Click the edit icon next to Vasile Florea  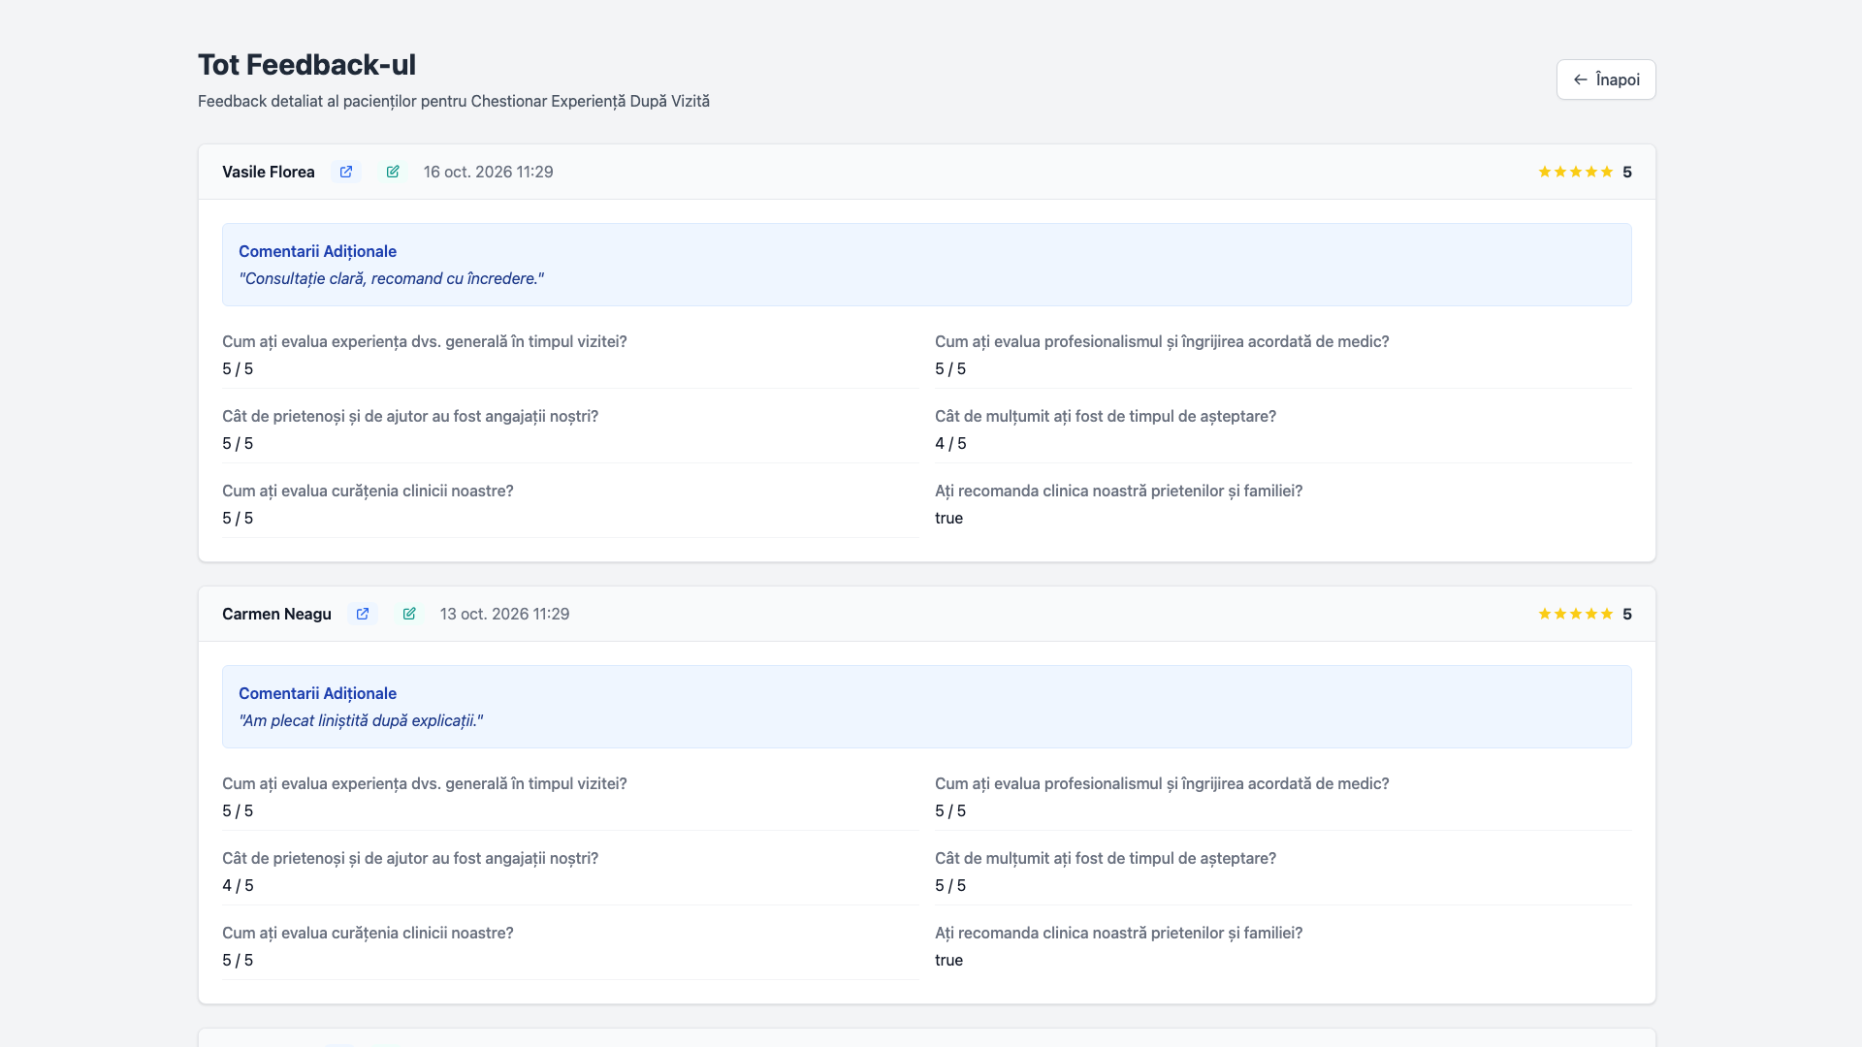(393, 172)
